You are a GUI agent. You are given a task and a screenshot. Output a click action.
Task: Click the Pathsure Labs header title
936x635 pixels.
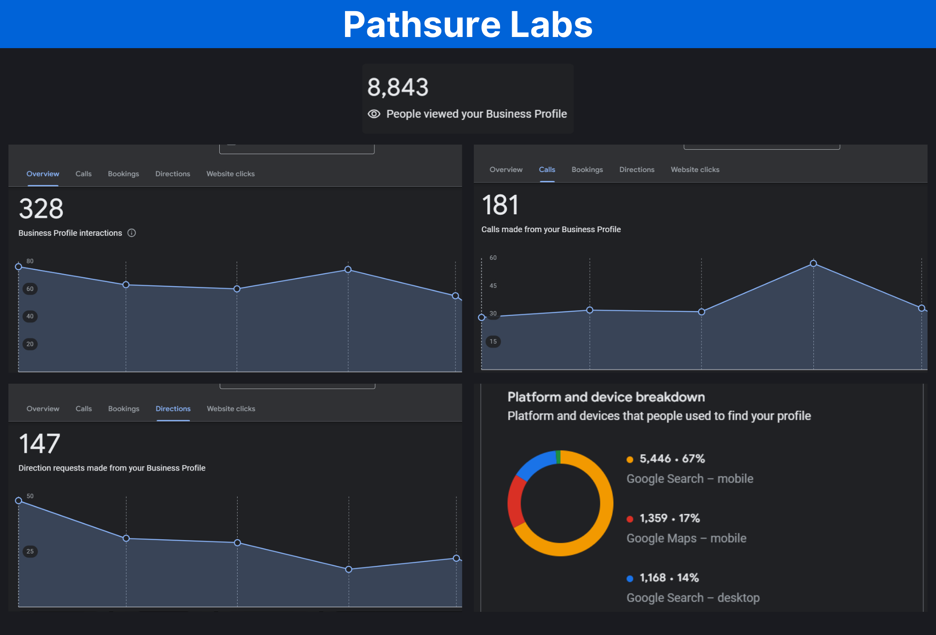click(x=468, y=24)
